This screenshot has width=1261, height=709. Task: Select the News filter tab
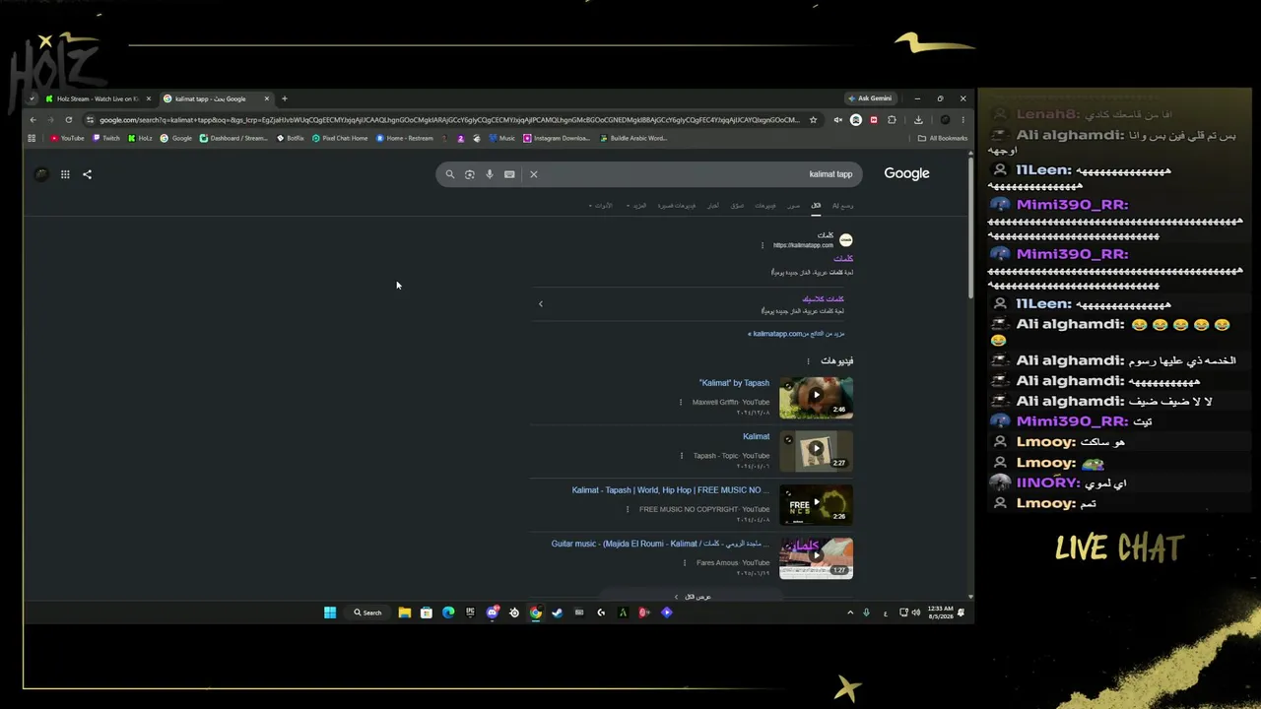(712, 206)
